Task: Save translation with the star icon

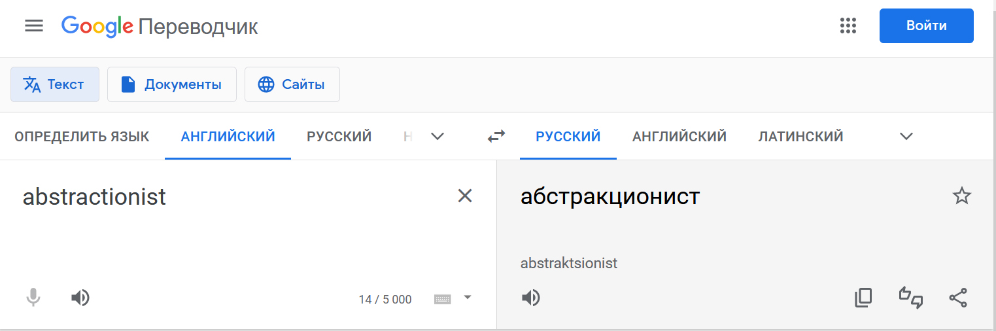Action: coord(961,196)
